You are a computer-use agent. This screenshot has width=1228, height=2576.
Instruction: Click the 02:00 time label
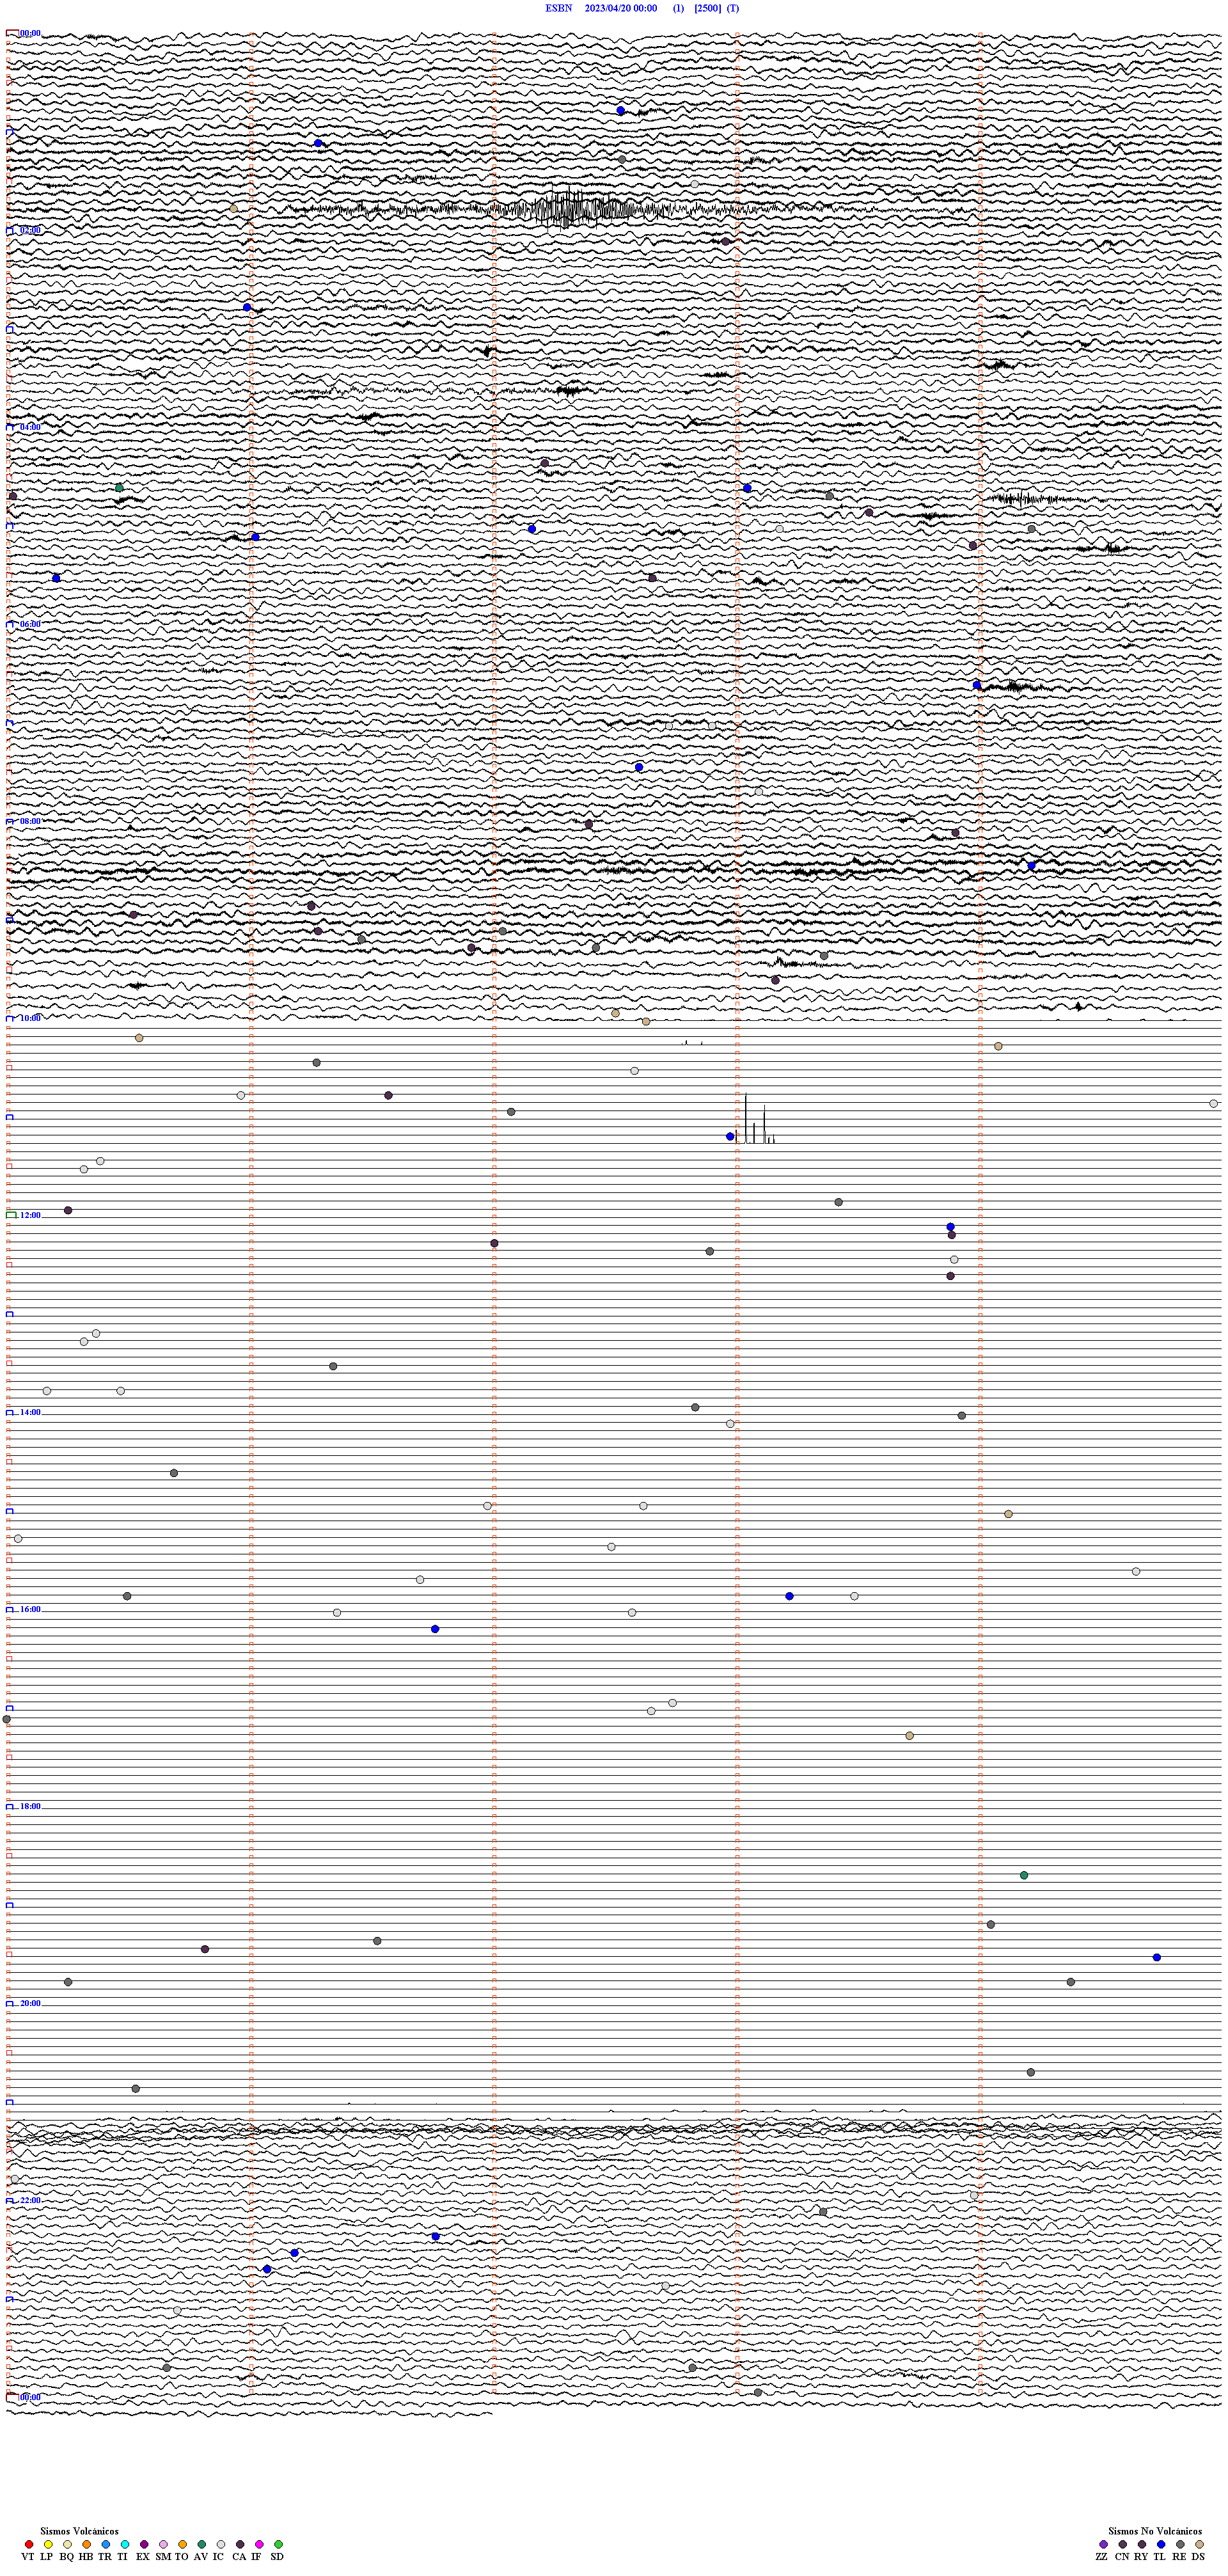click(x=30, y=230)
